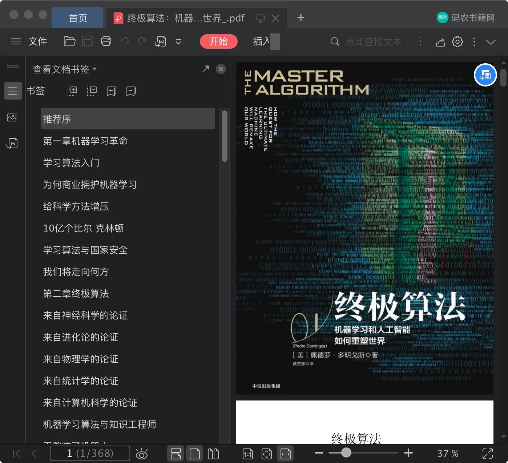Go to bookmark 第二章终极算法
508x463 pixels.
pyautogui.click(x=76, y=294)
